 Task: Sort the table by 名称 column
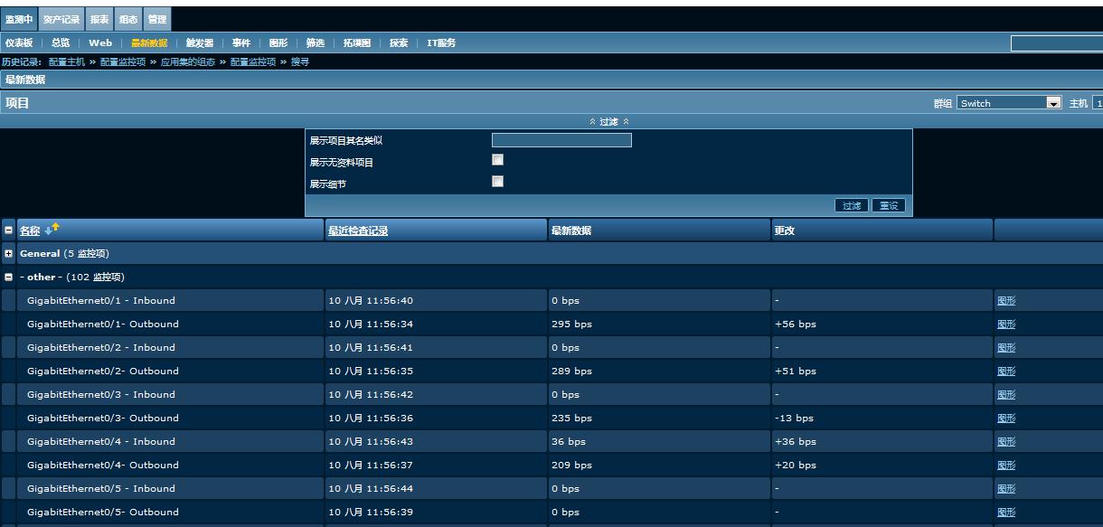pyautogui.click(x=30, y=231)
